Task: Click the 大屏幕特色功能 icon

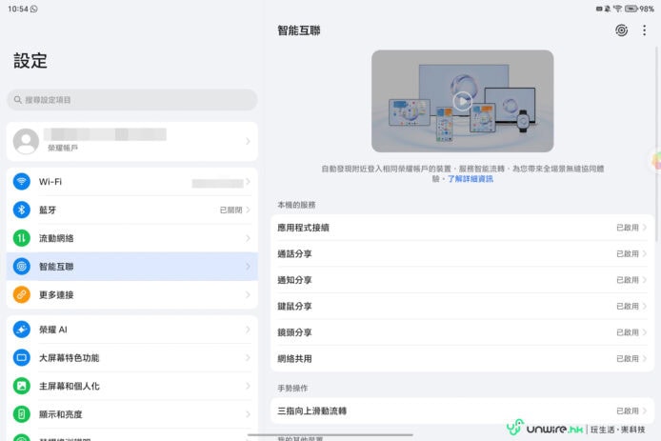Action: click(x=22, y=358)
